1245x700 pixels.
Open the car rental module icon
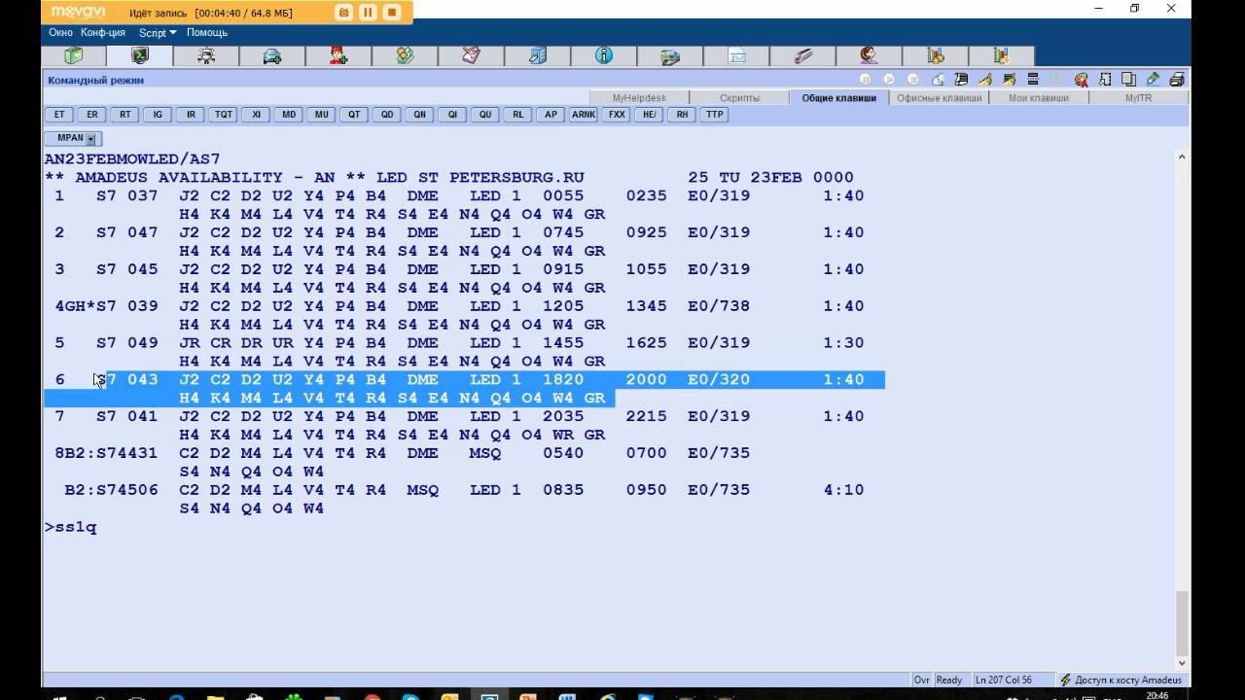(272, 56)
